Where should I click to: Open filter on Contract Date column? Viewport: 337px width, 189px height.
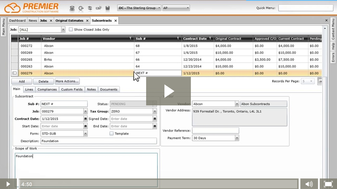(210, 38)
